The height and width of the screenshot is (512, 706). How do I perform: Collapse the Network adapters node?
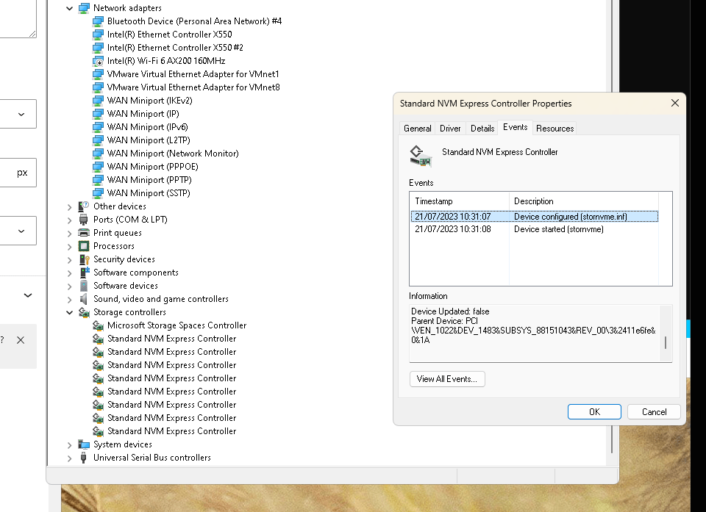69,8
